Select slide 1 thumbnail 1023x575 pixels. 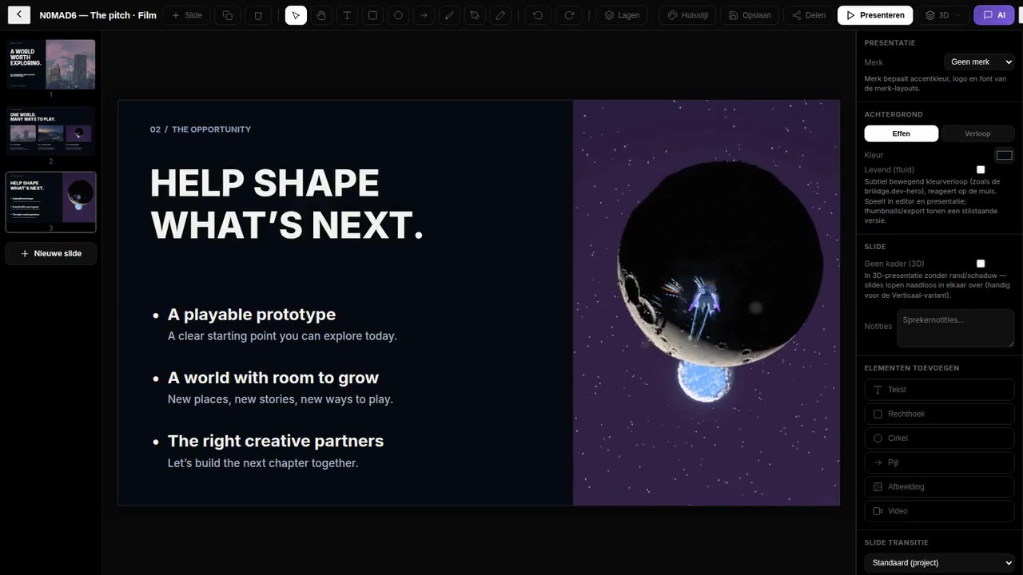tap(51, 64)
